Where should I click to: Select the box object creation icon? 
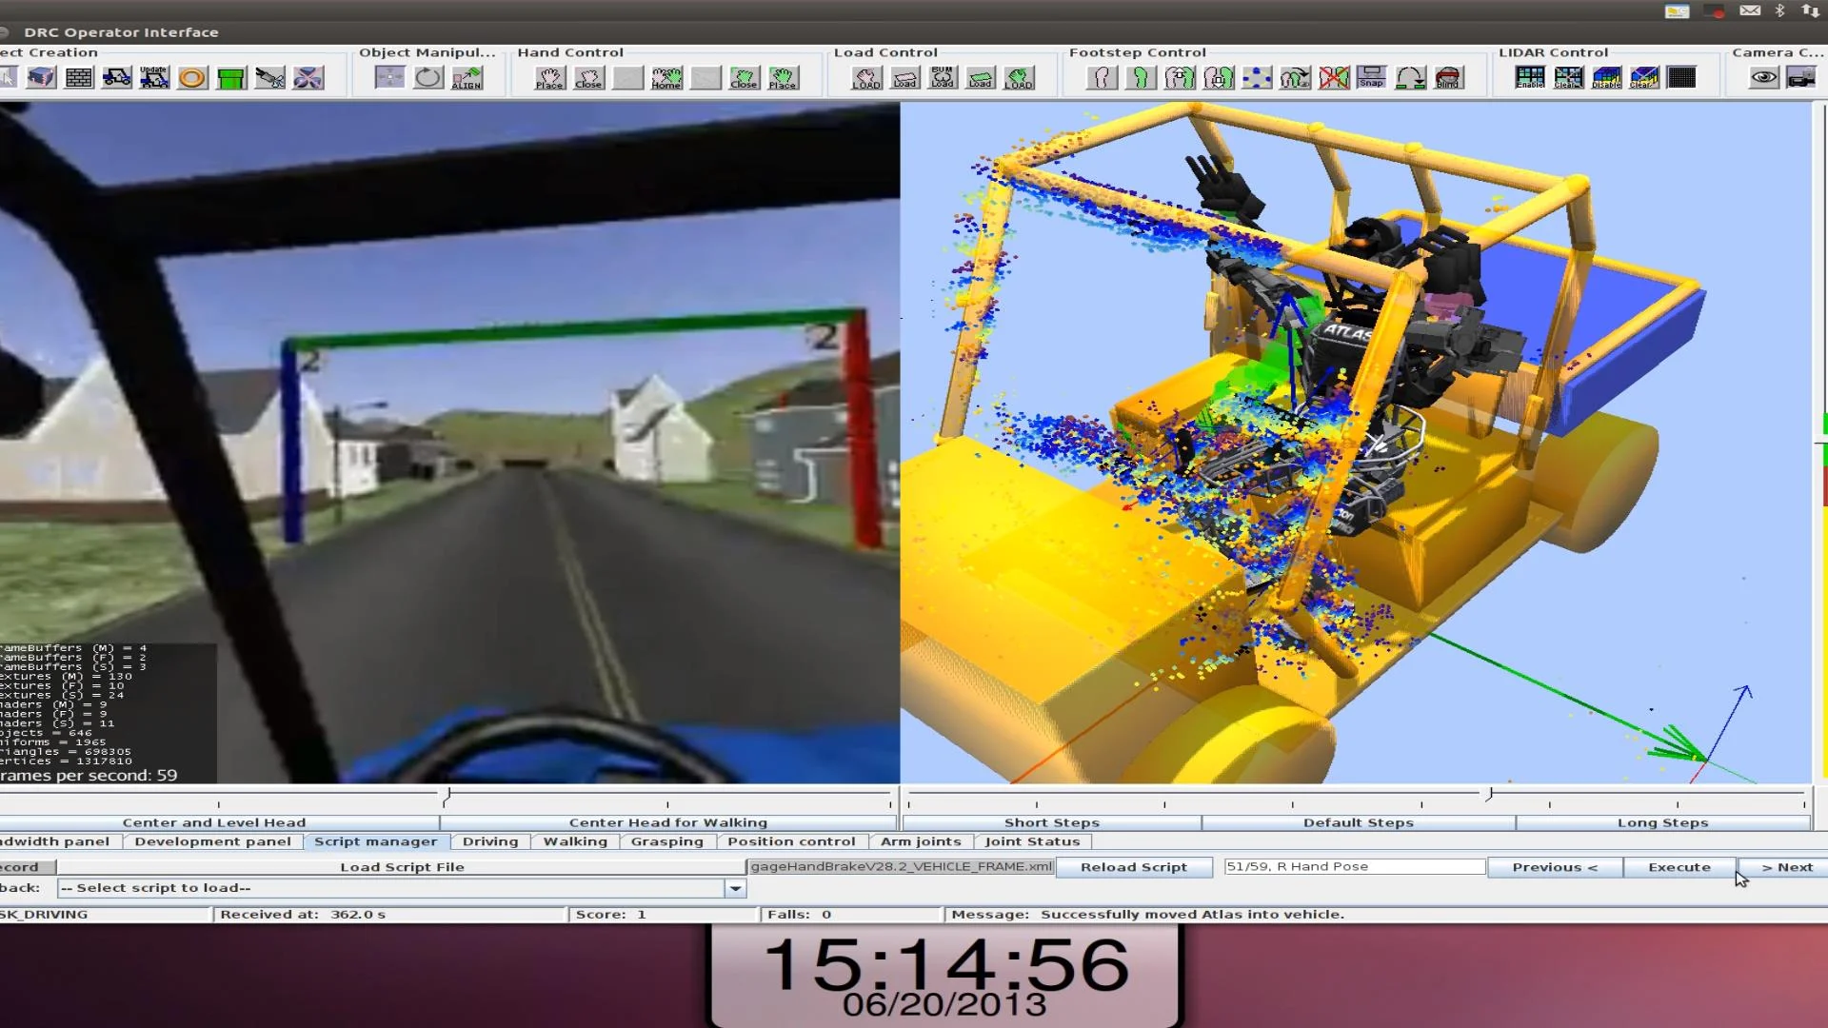41,77
